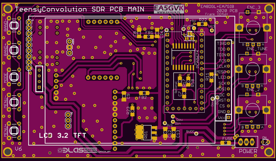This screenshot has width=276, height=161.
Task: Click the EA8DGL+EA7GIB silkscreen text
Action: point(217,6)
